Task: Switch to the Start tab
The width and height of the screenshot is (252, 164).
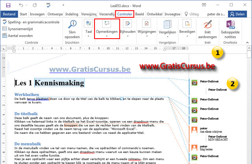Action: tap(23, 14)
